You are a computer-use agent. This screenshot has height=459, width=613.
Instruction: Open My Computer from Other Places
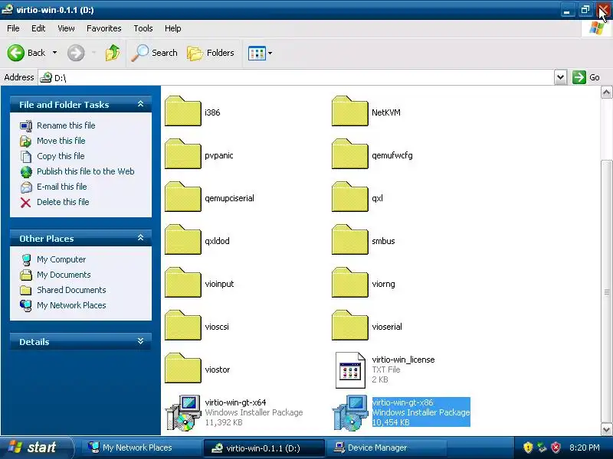tap(61, 259)
